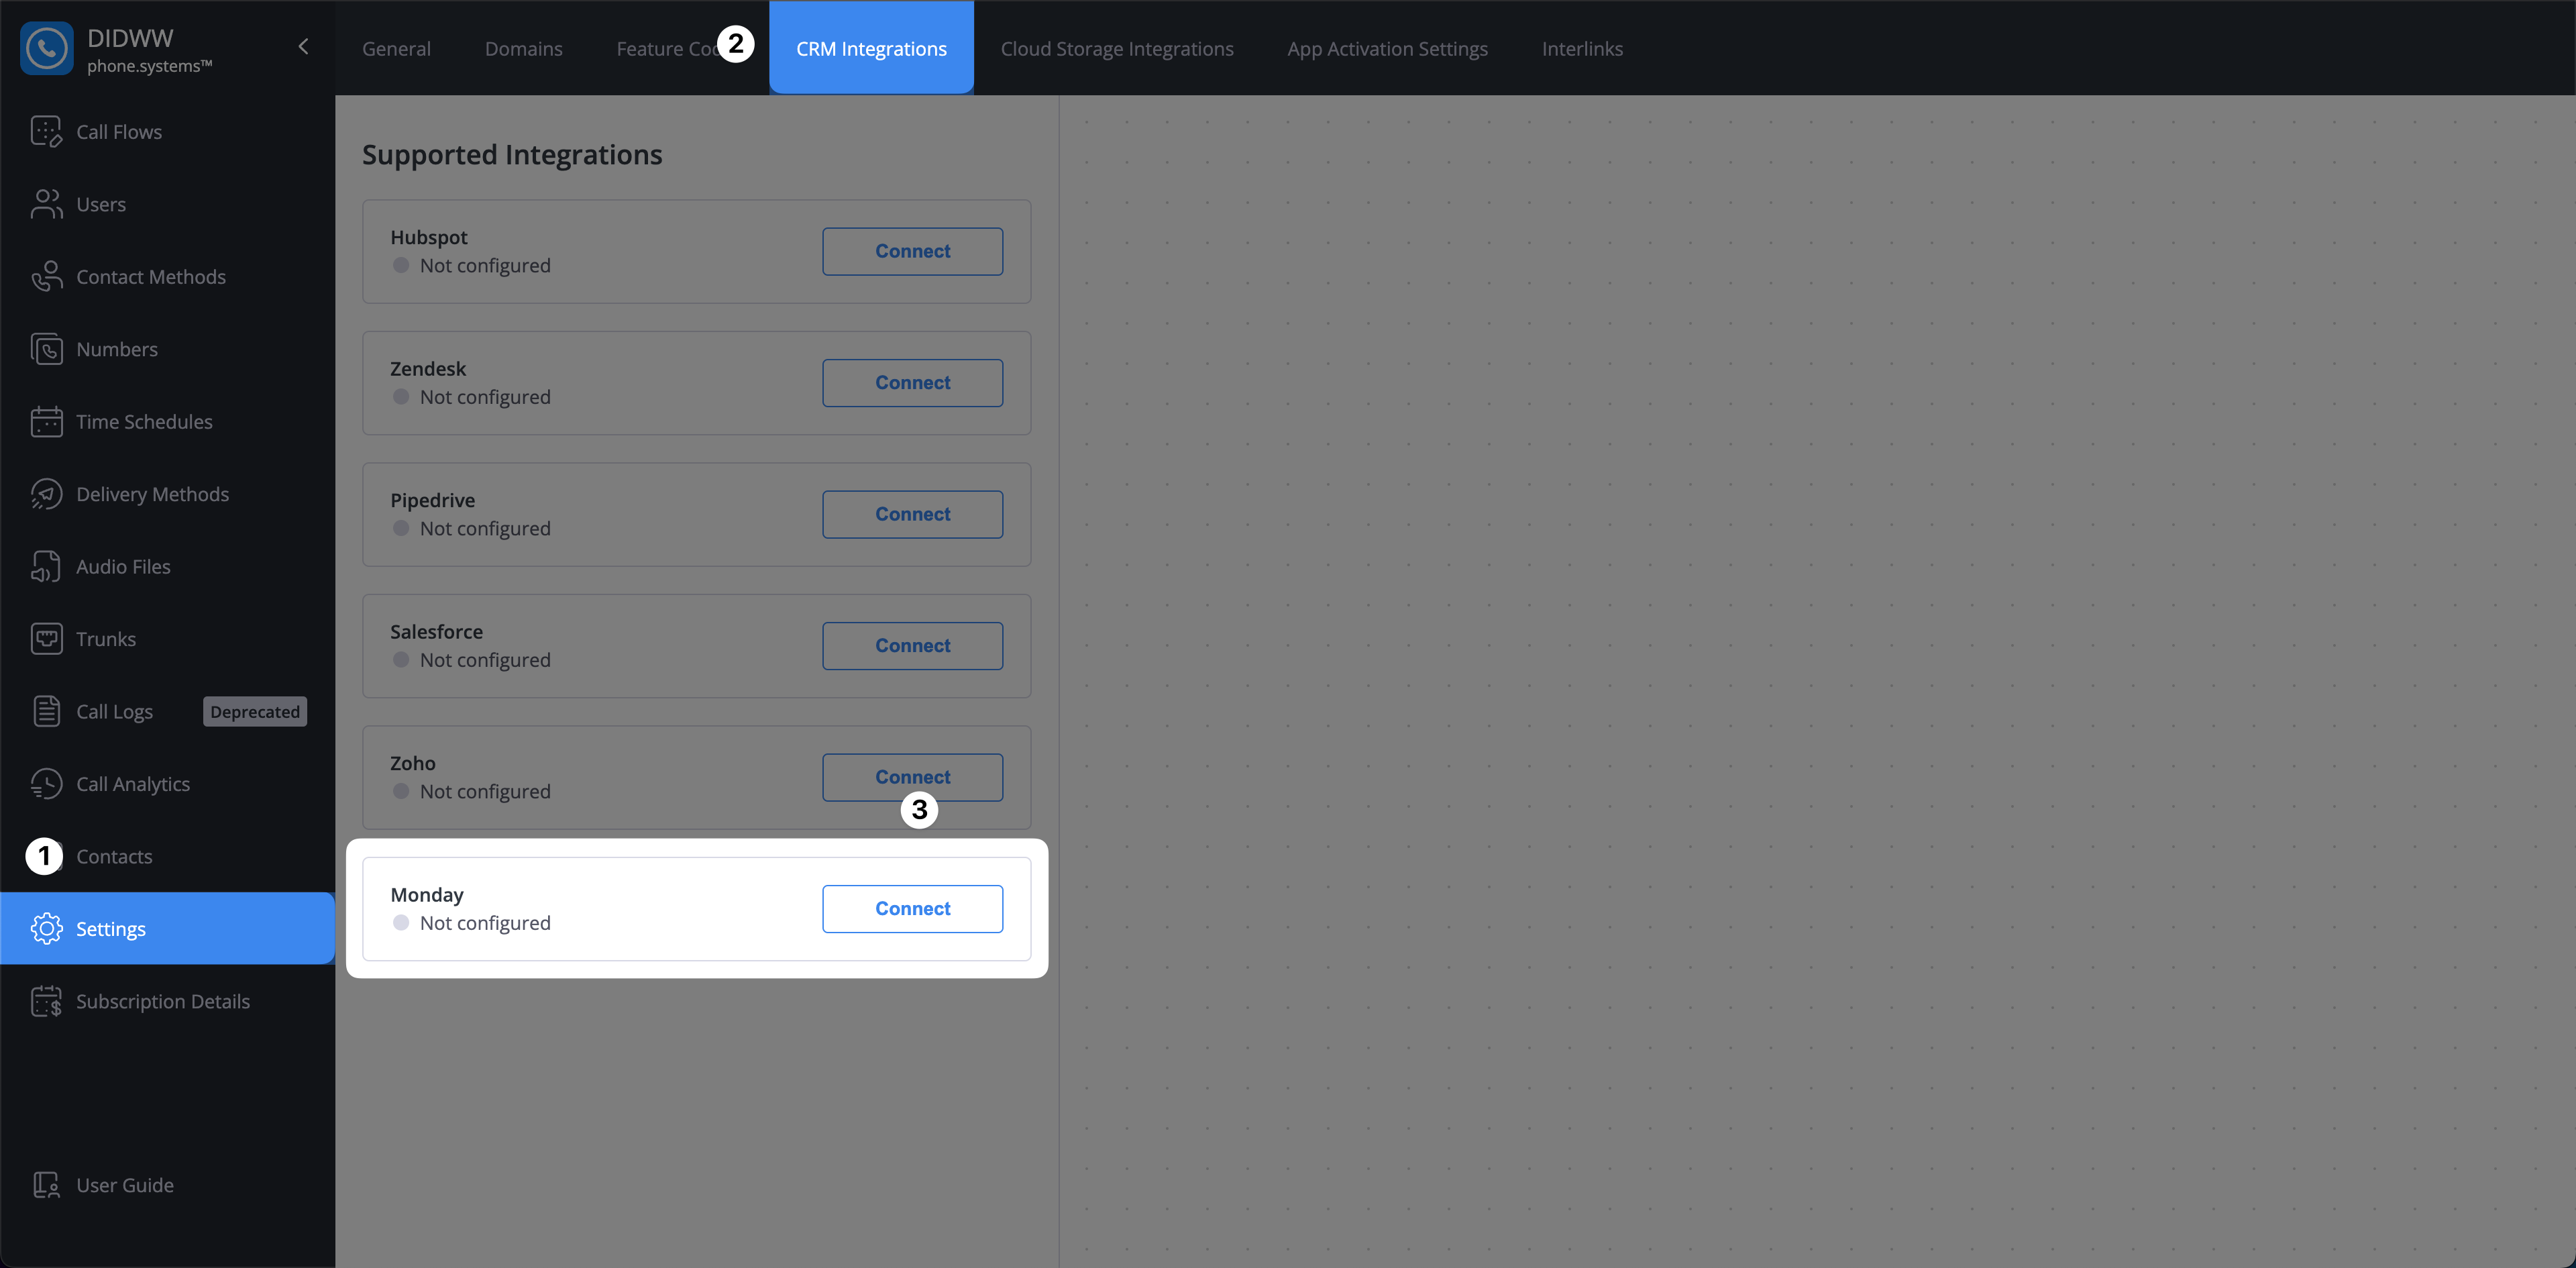
Task: Click the Zoho integration name
Action: pos(412,763)
